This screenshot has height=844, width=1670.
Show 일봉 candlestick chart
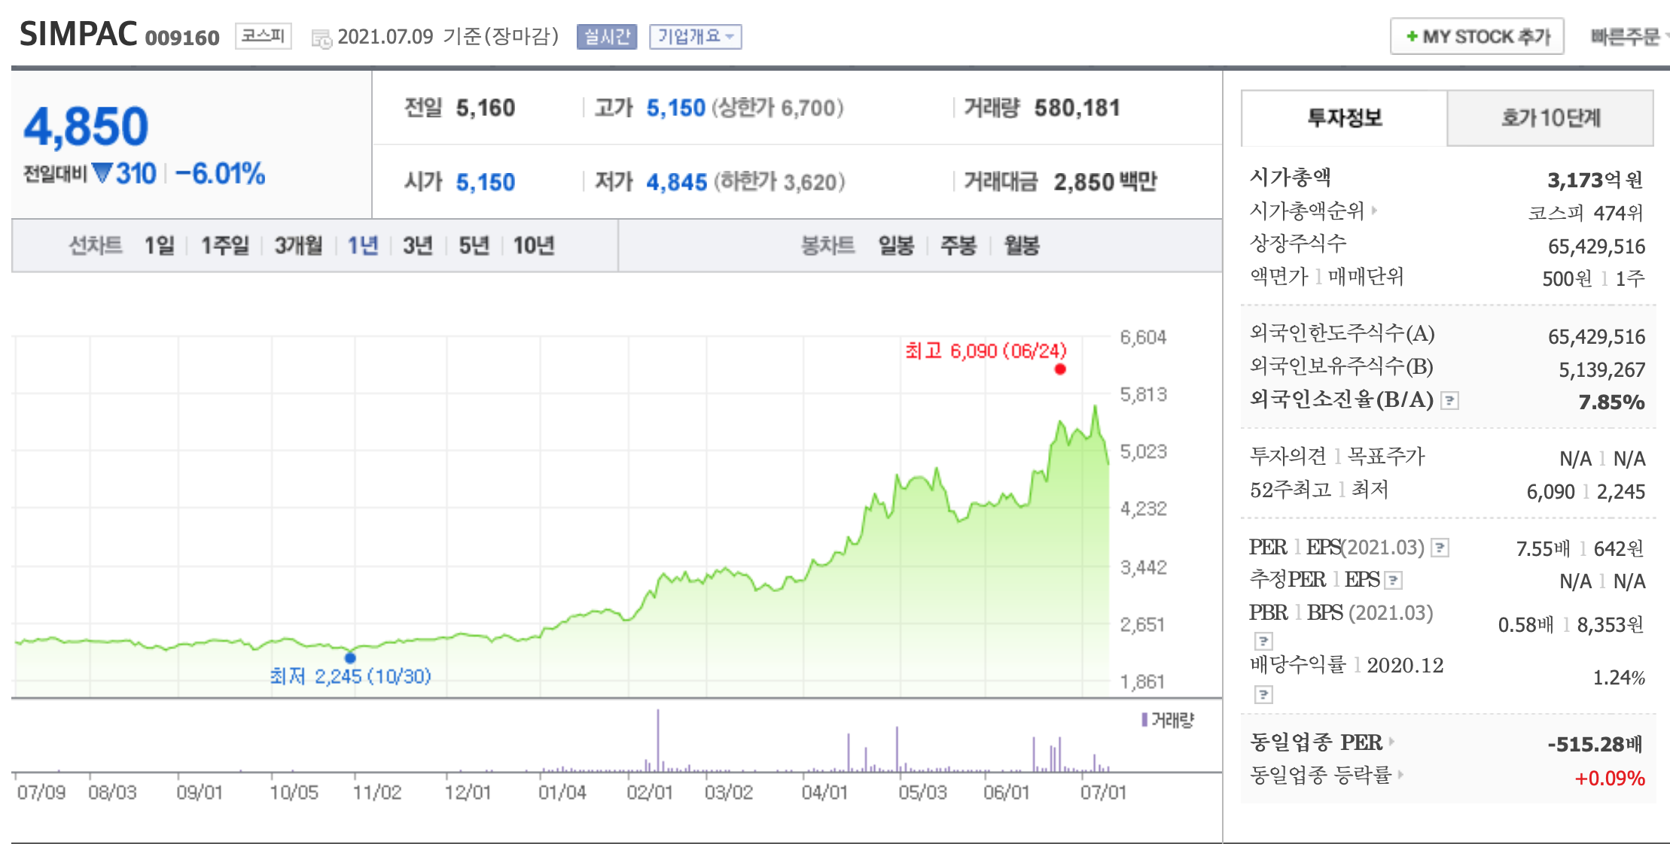[896, 245]
